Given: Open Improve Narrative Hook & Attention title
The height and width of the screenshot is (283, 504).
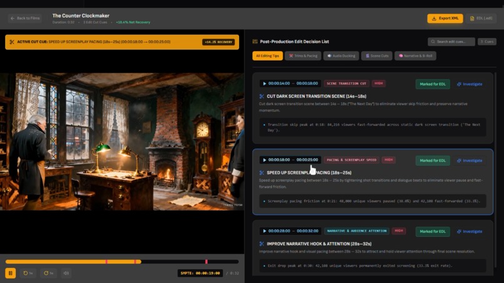Looking at the screenshot, I should (x=319, y=244).
